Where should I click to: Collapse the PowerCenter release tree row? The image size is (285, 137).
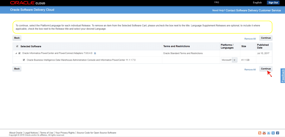[x=16, y=53]
